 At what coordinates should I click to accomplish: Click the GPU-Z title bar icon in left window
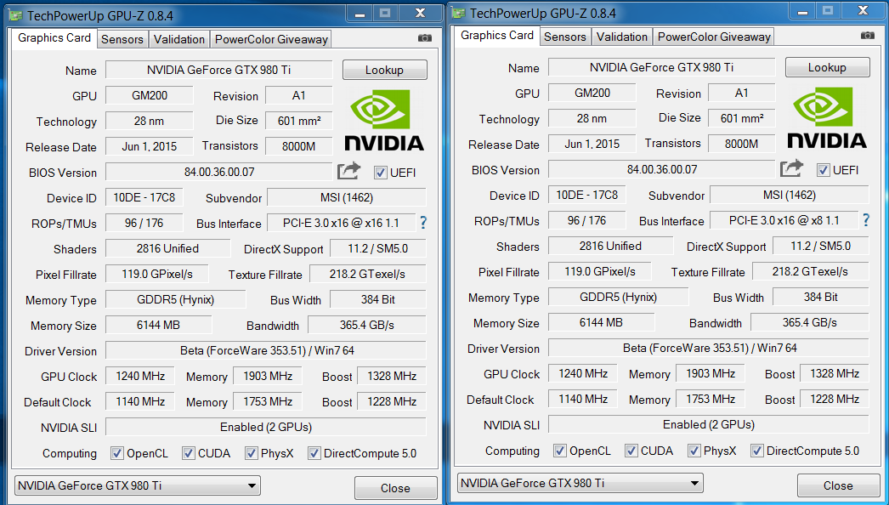pyautogui.click(x=15, y=14)
